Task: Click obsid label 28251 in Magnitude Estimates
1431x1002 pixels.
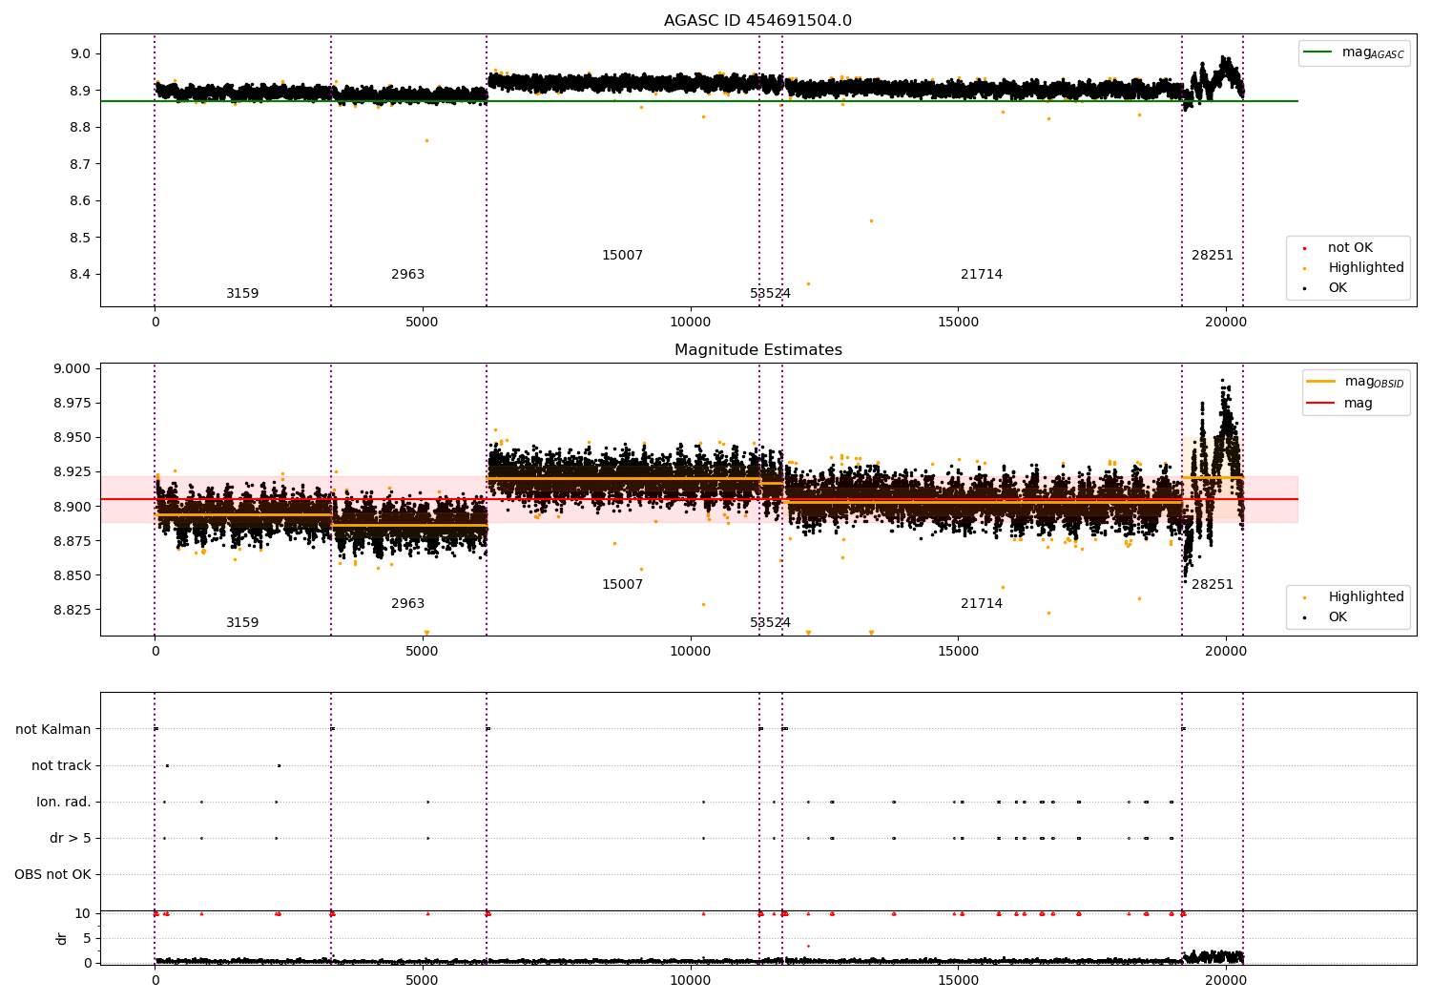Action: coord(1213,585)
